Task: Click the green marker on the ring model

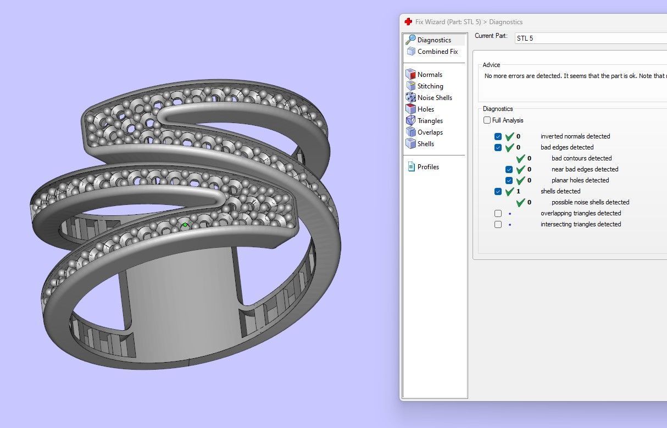Action: [x=185, y=224]
